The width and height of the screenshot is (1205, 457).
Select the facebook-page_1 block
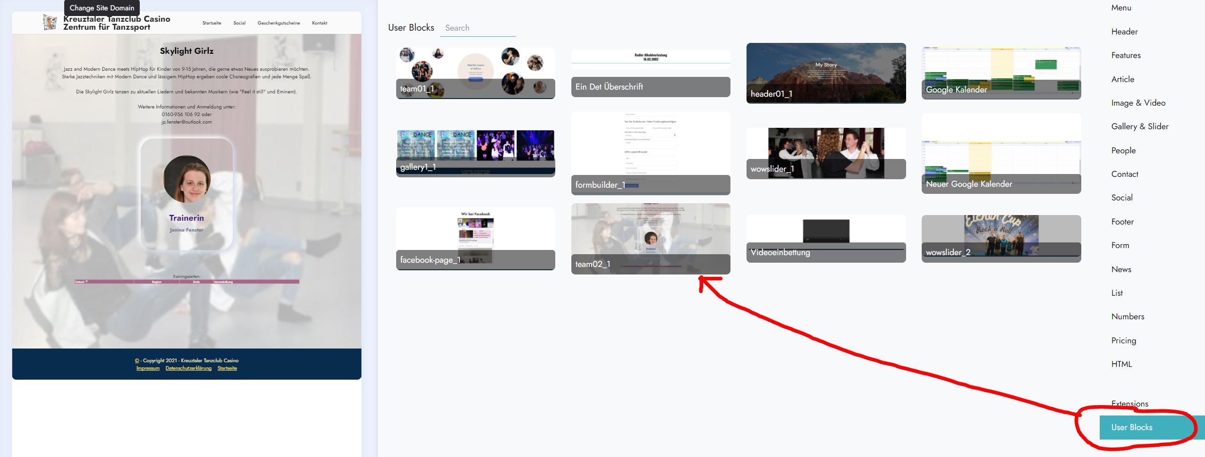coord(475,239)
